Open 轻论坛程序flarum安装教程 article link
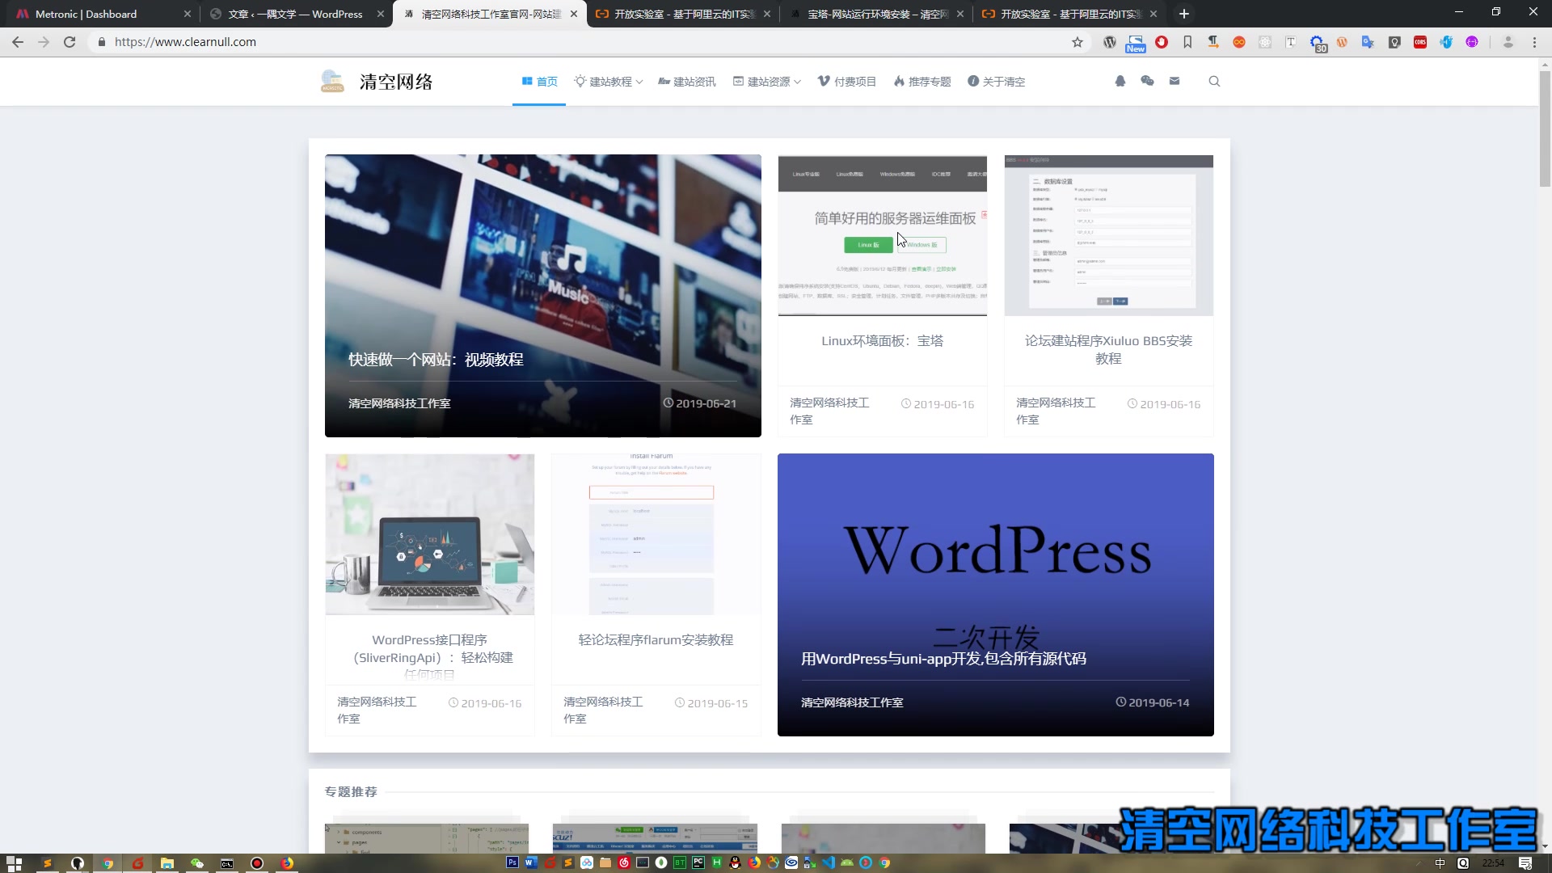 click(656, 640)
